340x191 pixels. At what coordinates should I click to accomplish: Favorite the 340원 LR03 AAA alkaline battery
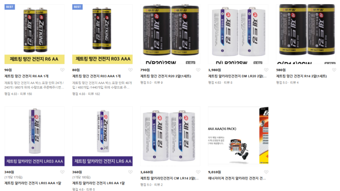pyautogui.click(x=62, y=172)
